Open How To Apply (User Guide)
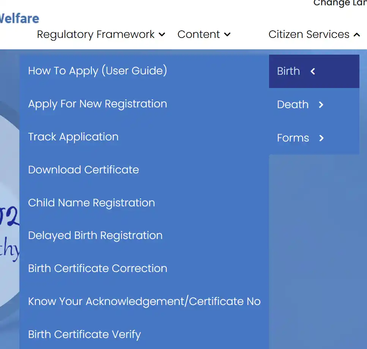Image resolution: width=367 pixels, height=349 pixels. (x=98, y=71)
